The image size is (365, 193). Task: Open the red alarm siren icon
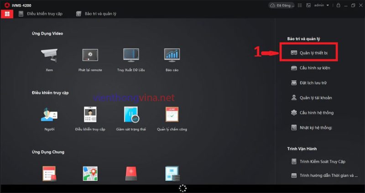tap(131, 174)
